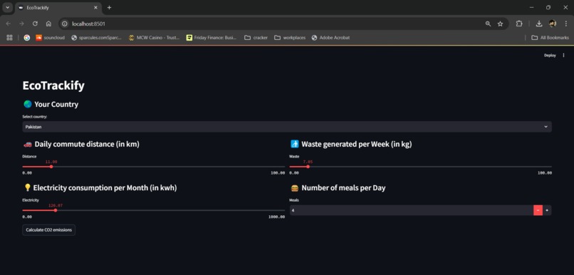Open the Select country dropdown showing Pakistan
Viewport: 574px width, 275px height.
click(x=287, y=127)
